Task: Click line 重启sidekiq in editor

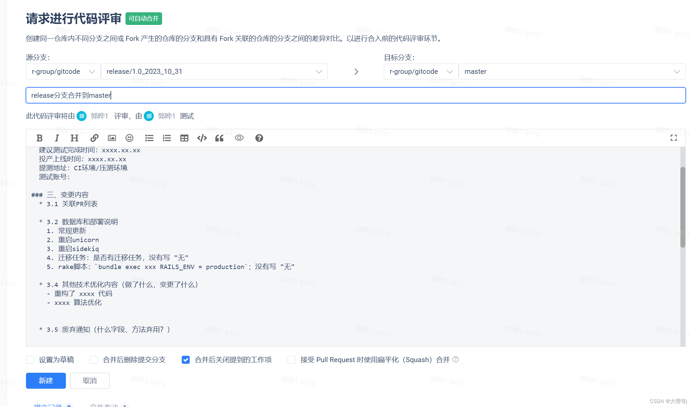Action: click(x=73, y=249)
